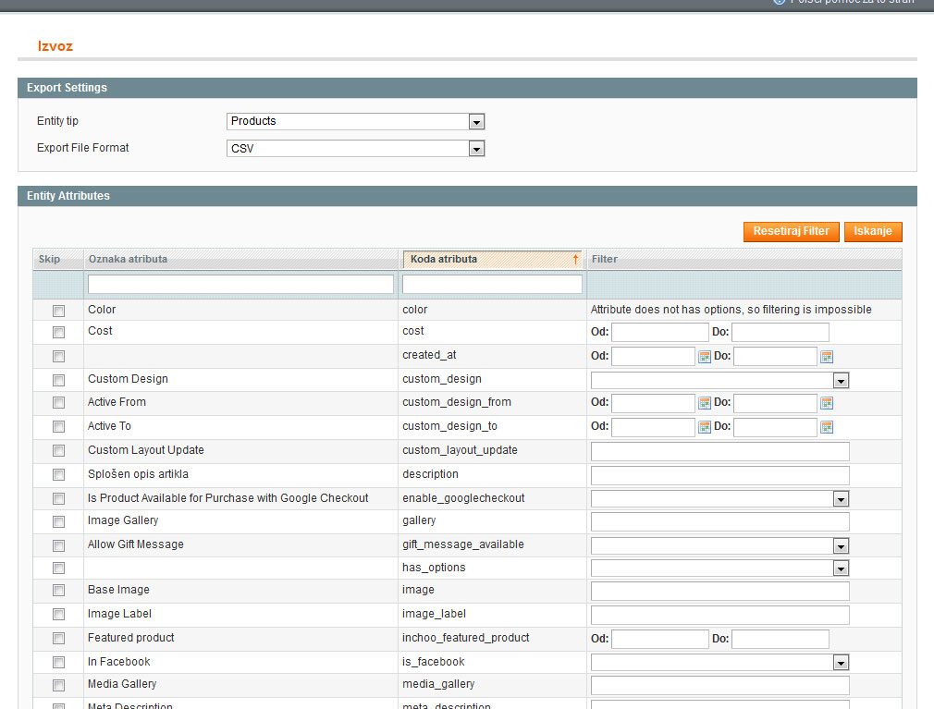Tick Skip checkbox for Image Label row
934x709 pixels.
pos(58,614)
